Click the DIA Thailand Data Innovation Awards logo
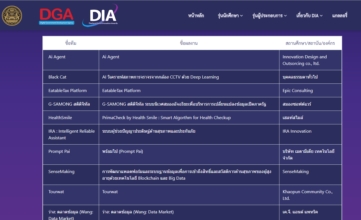This screenshot has height=220, width=361. coord(100,15)
